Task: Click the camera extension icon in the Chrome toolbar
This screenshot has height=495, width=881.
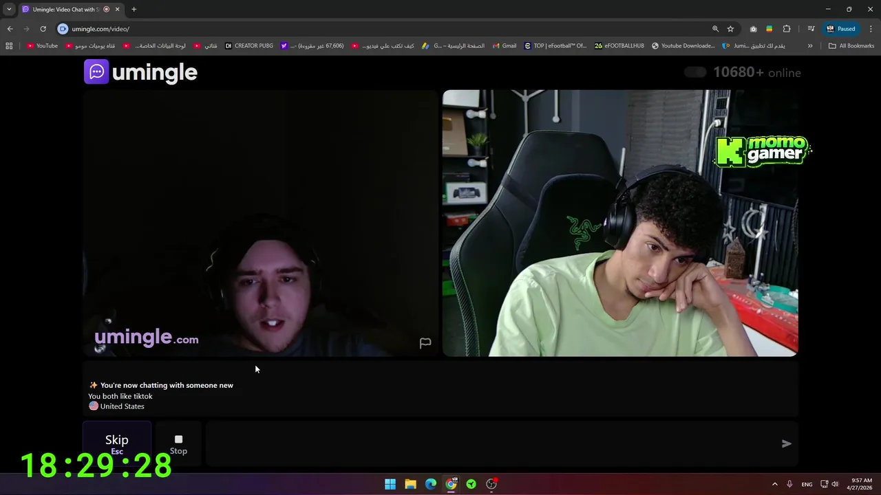Action: pos(754,29)
